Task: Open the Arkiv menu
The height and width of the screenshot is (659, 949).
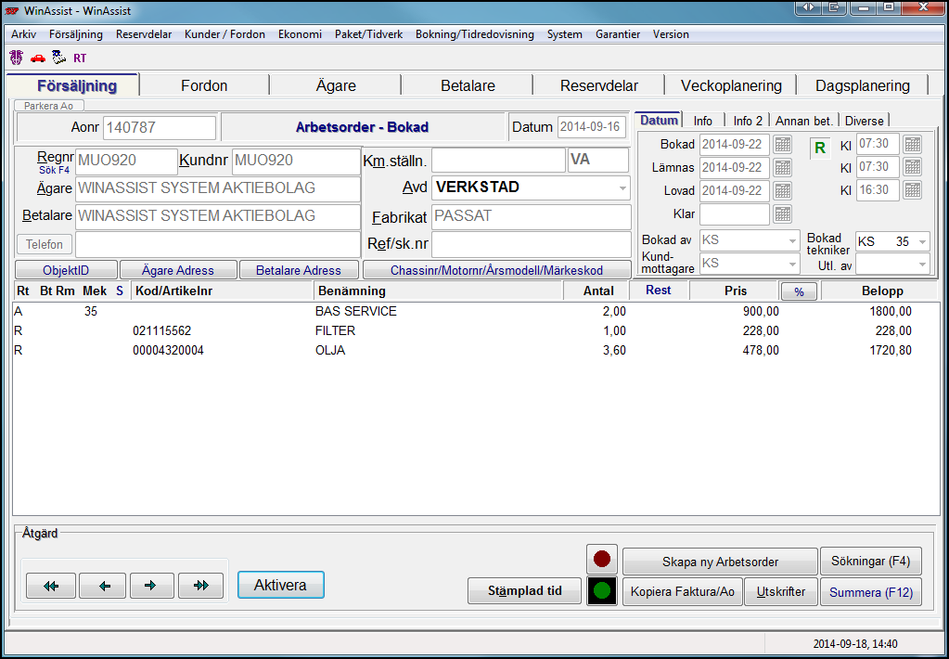Action: 23,34
